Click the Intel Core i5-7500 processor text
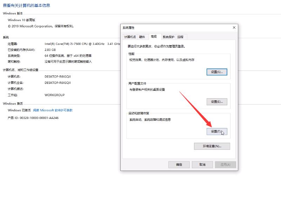The width and height of the screenshot is (281, 201). click(82, 44)
